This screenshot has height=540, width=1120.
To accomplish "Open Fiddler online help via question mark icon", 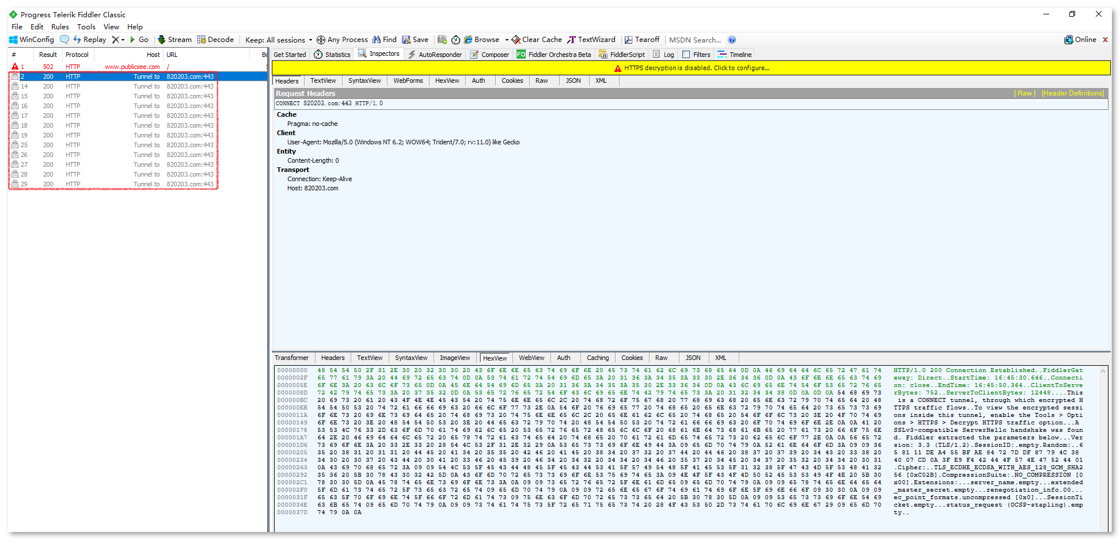I will (x=731, y=39).
